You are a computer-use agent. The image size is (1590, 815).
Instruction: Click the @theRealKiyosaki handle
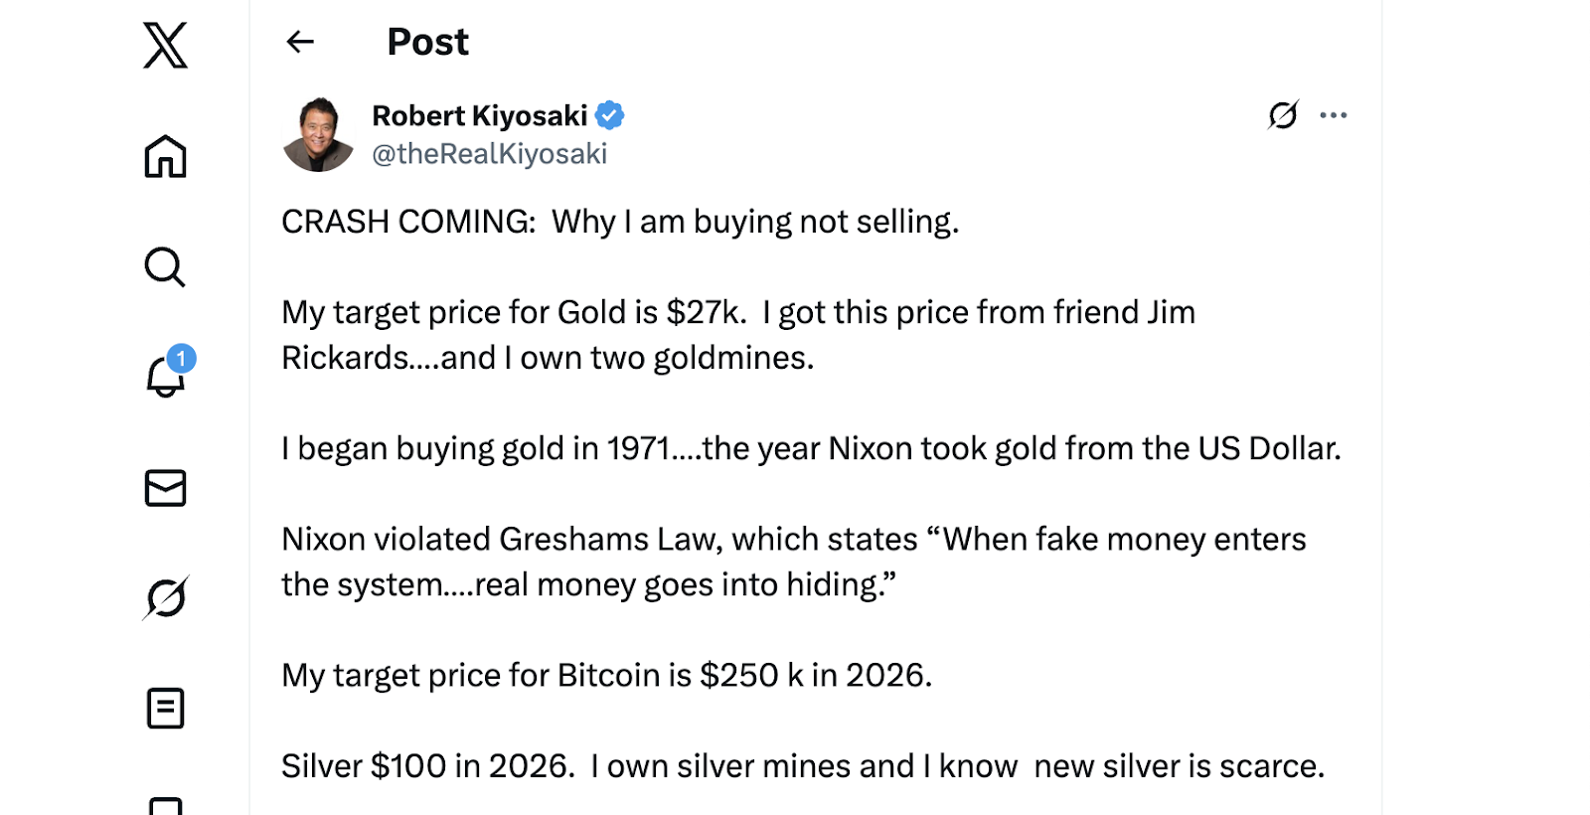click(489, 154)
